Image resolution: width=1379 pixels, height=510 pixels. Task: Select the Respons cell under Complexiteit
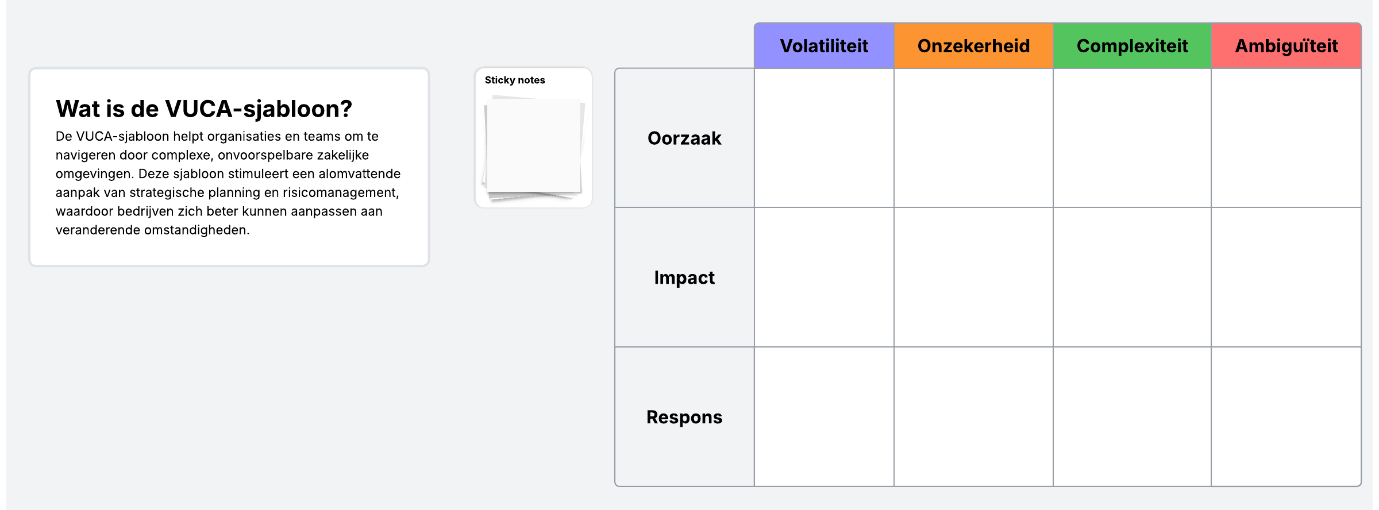tap(1132, 418)
